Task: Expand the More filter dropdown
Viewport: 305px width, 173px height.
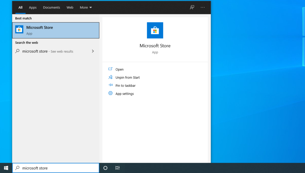Action: pyautogui.click(x=86, y=7)
